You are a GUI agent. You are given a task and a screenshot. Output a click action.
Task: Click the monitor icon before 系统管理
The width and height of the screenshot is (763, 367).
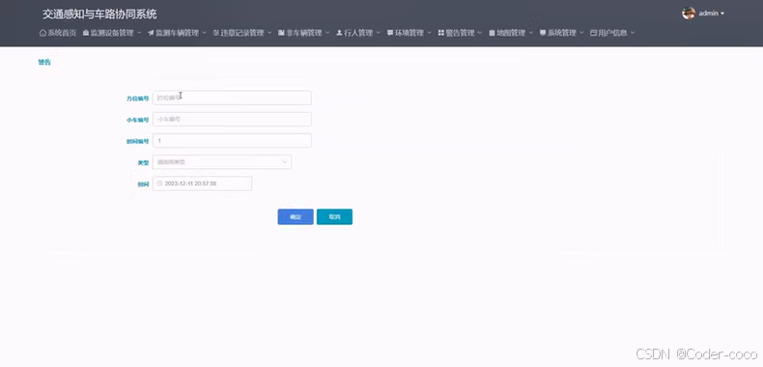click(543, 33)
